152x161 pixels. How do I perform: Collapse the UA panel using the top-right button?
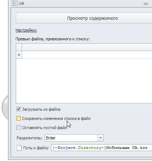[x=146, y=4]
